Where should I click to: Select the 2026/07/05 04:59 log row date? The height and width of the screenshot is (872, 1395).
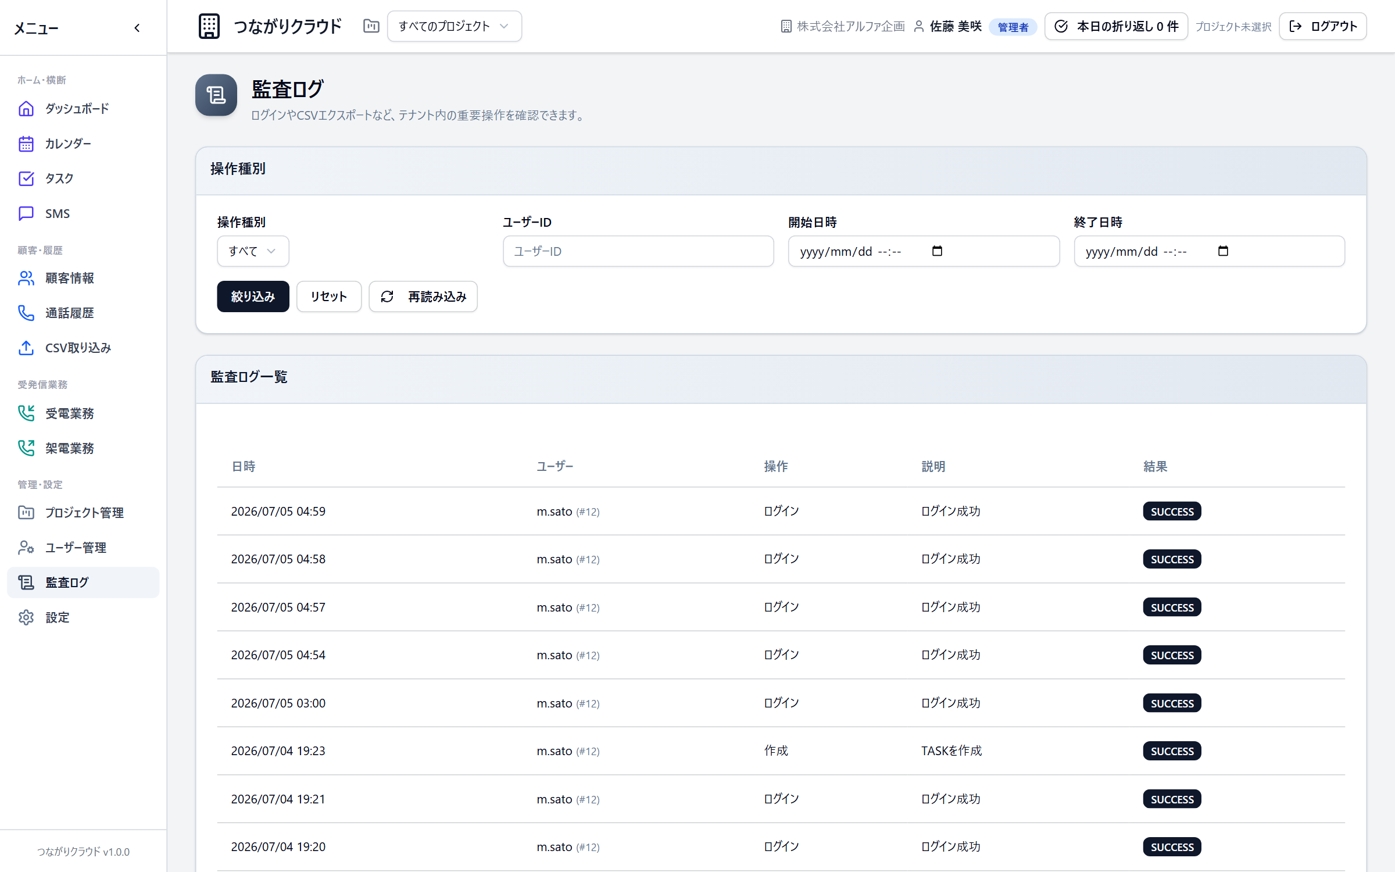[x=278, y=512]
